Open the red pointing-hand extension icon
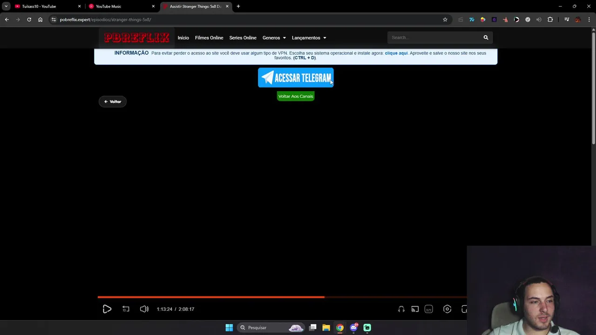 [505, 20]
